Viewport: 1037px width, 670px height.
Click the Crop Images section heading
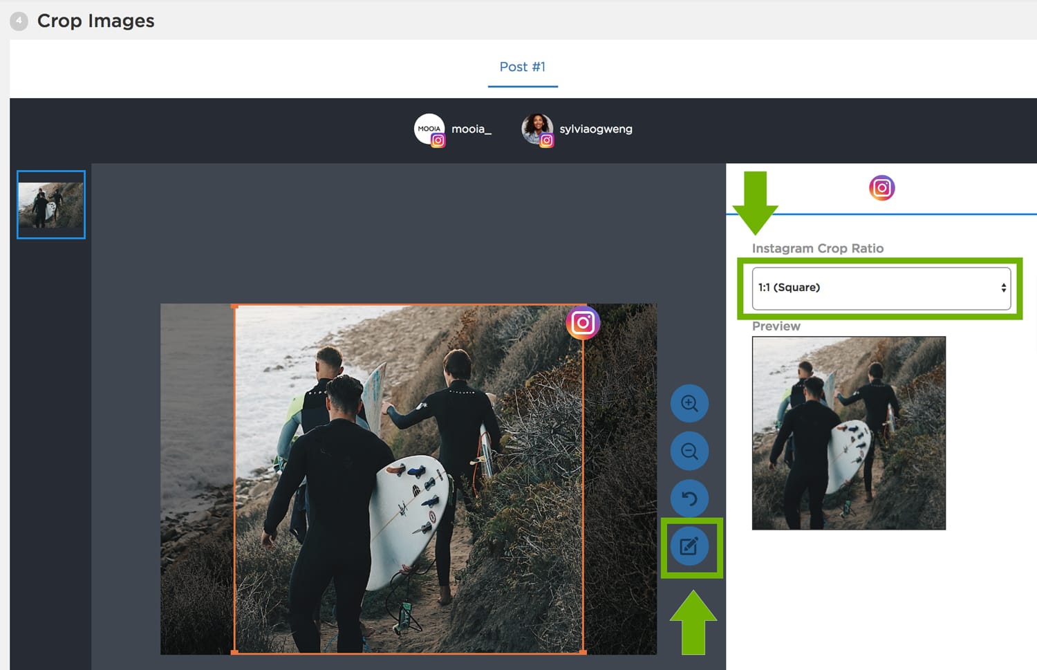click(95, 21)
